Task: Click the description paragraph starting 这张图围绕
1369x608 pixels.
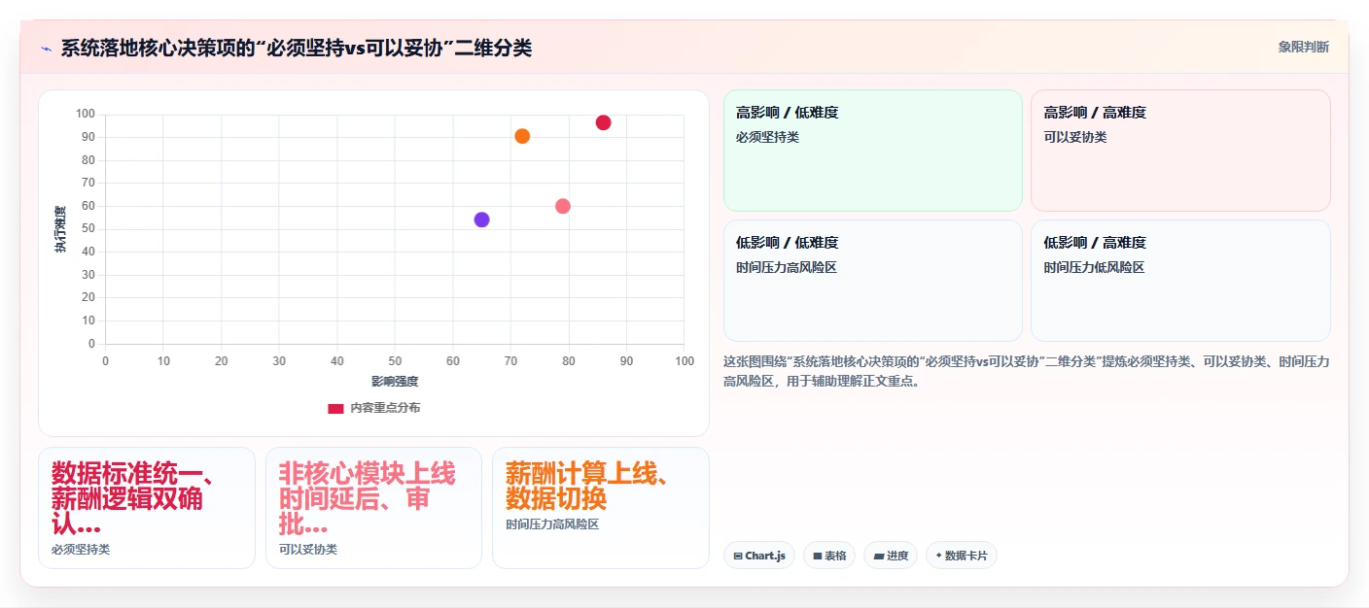Action: click(1026, 371)
